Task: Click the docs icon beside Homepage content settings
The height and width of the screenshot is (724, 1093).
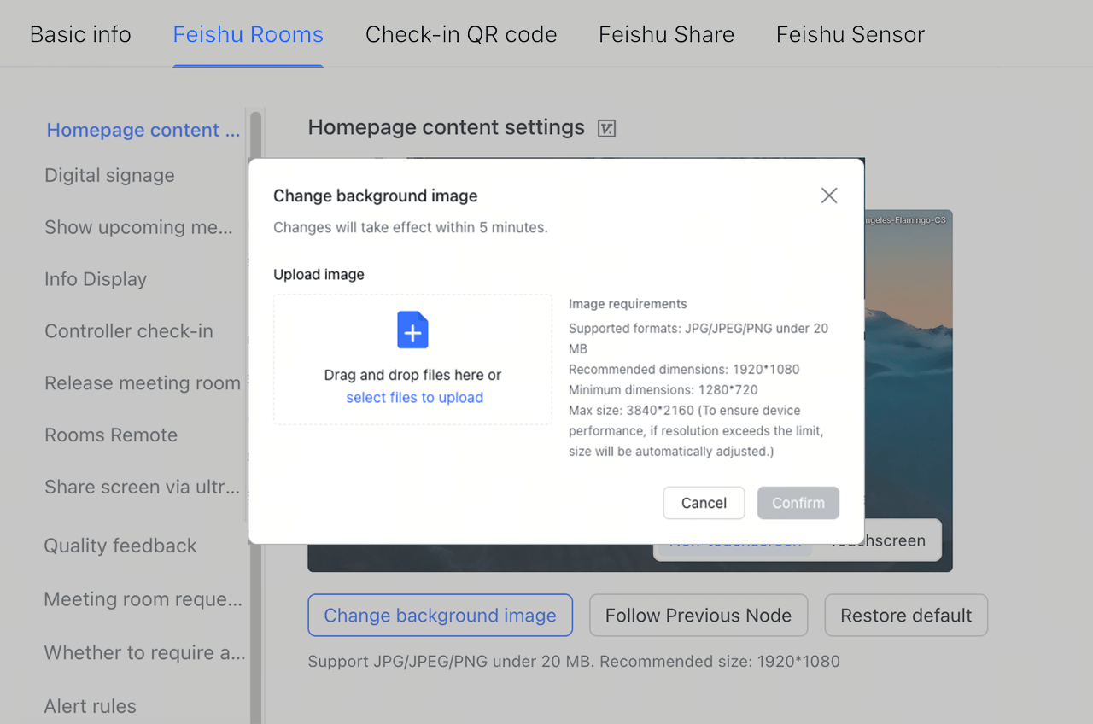Action: [x=605, y=128]
